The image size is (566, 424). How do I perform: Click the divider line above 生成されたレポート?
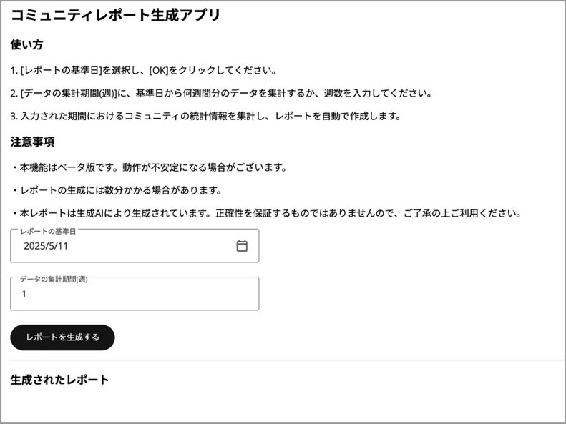pyautogui.click(x=283, y=360)
